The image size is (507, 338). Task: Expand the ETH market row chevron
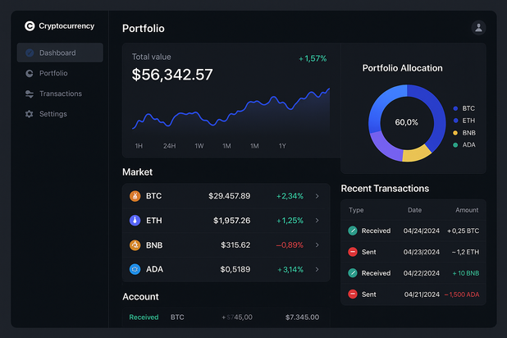pyautogui.click(x=317, y=221)
